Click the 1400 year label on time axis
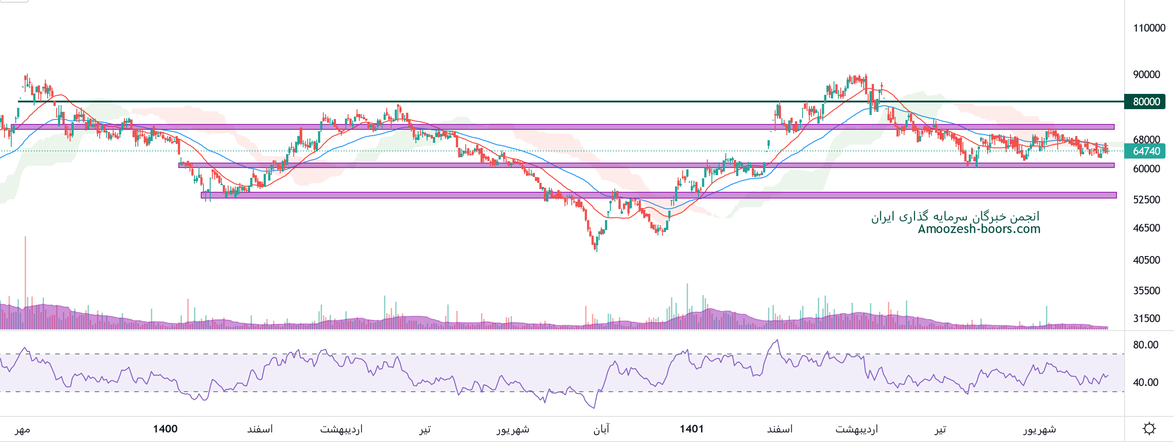The height and width of the screenshot is (442, 1174). [x=165, y=429]
